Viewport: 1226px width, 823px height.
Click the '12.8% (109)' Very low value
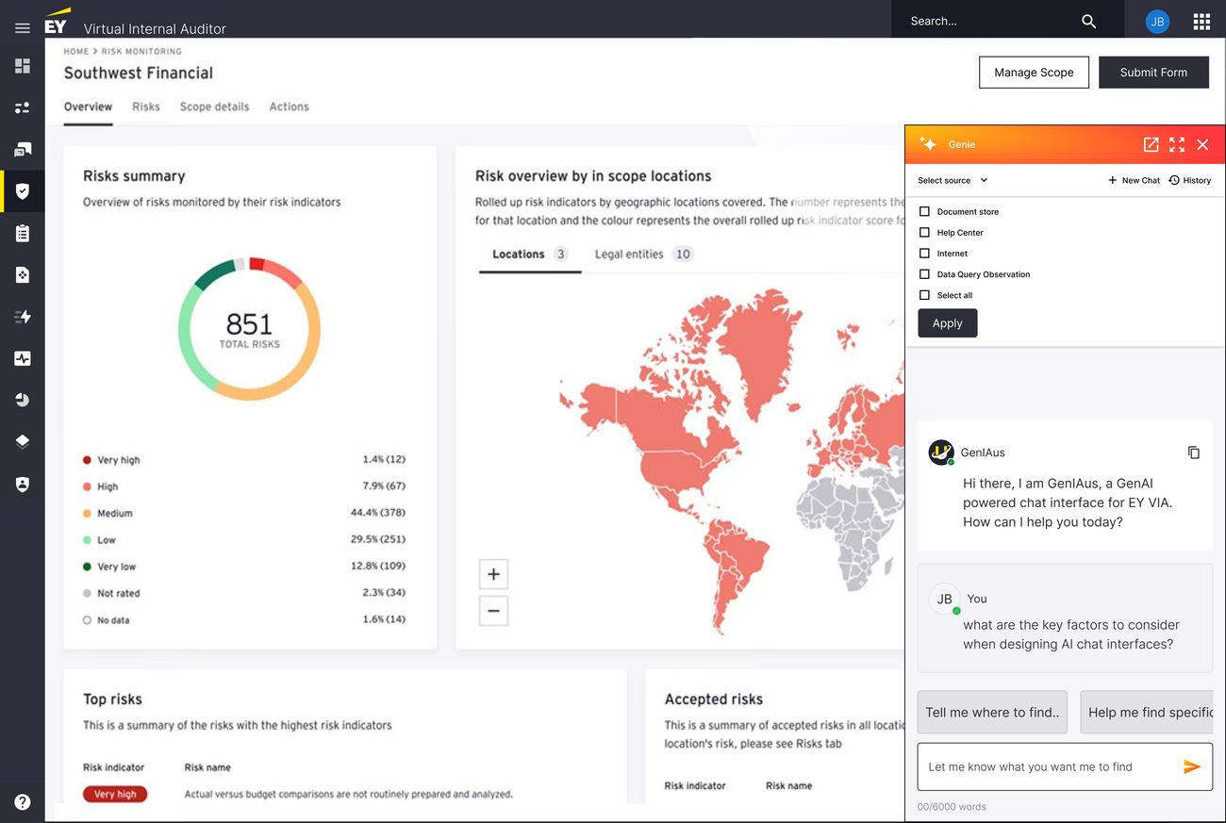pos(378,567)
